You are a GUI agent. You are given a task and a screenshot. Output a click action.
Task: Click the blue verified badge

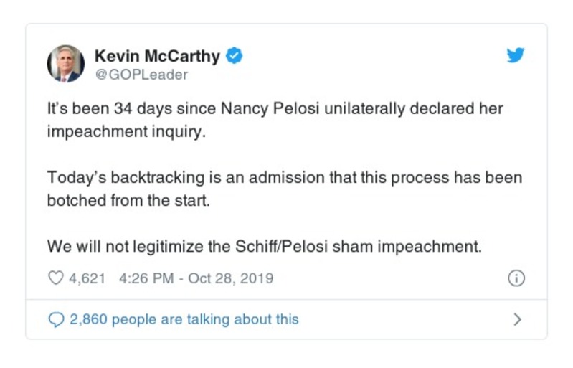coord(235,55)
